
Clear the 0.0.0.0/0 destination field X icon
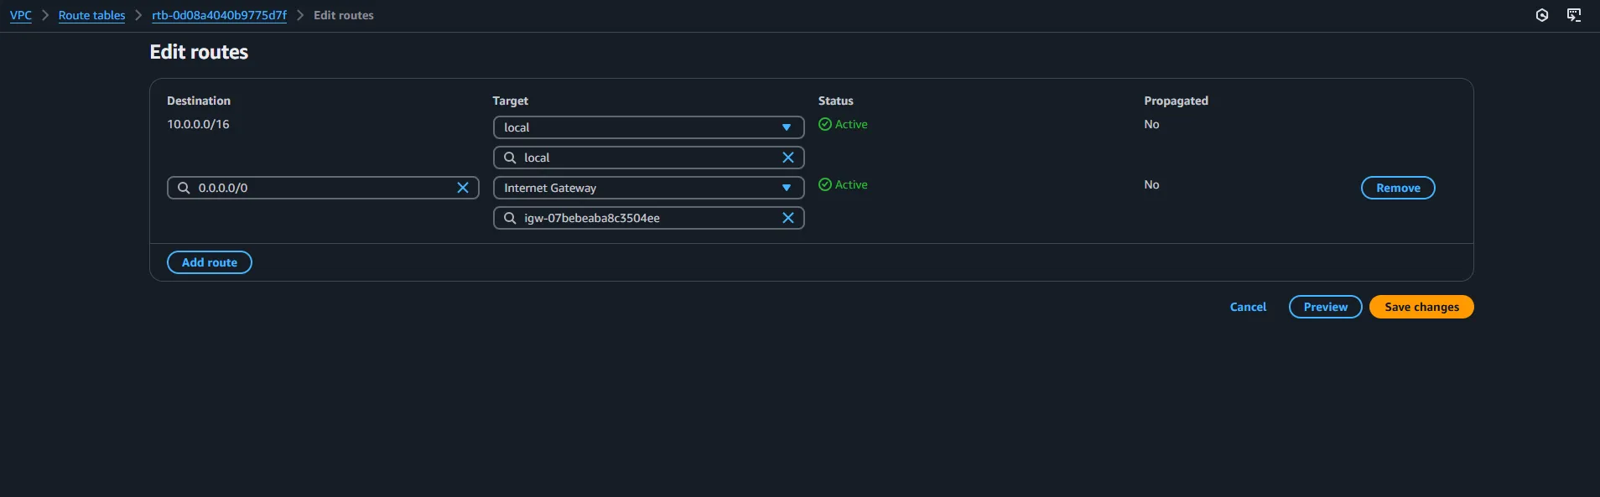462,188
